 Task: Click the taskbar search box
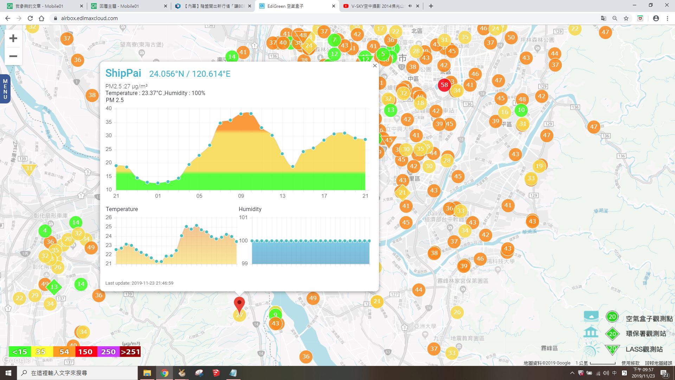77,373
